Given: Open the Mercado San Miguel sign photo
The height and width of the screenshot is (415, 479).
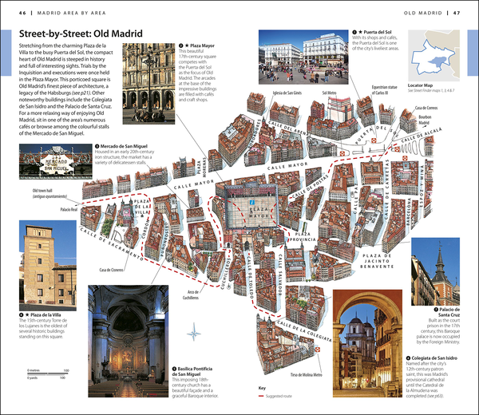Looking at the screenshot, I should coord(56,161).
